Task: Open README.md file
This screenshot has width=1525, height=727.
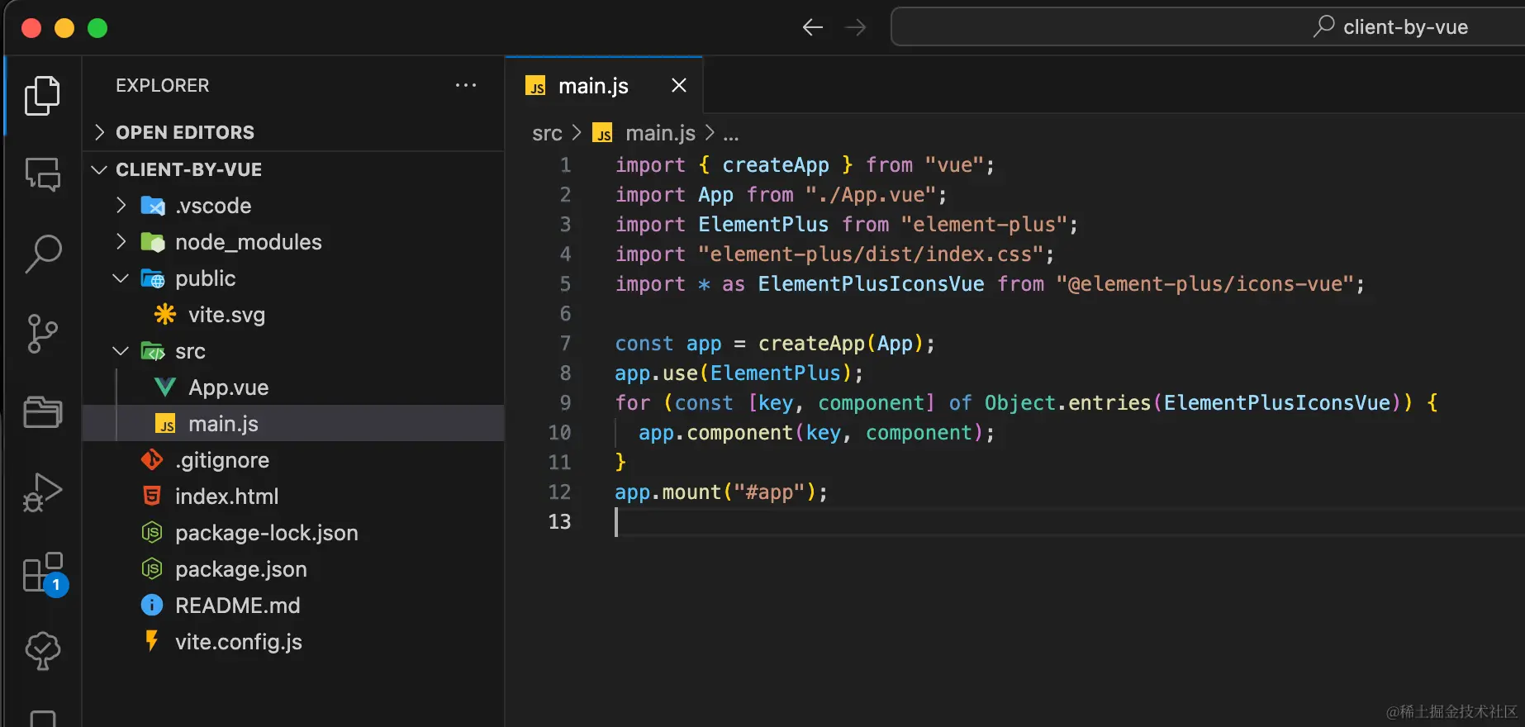Action: pos(237,606)
